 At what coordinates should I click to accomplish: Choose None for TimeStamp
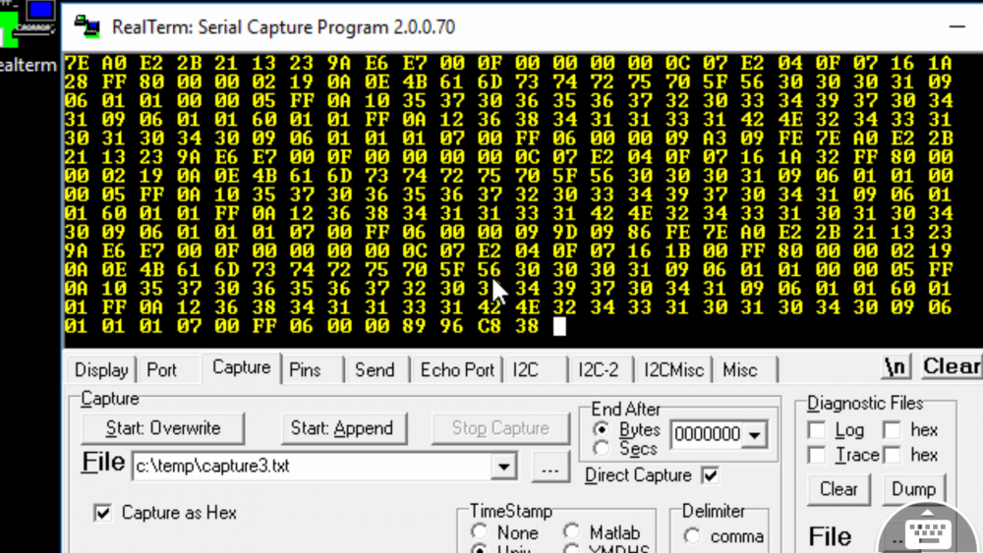click(x=480, y=532)
